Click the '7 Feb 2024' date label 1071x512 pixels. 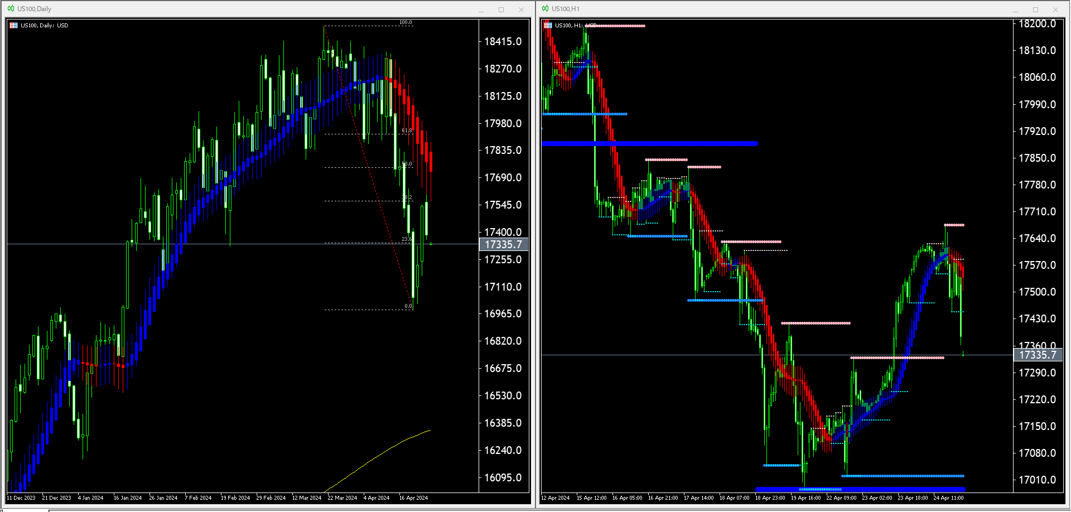click(199, 498)
